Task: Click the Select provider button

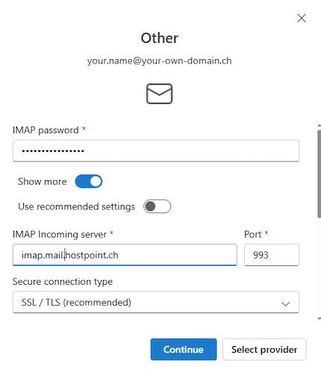Action: 264,349
